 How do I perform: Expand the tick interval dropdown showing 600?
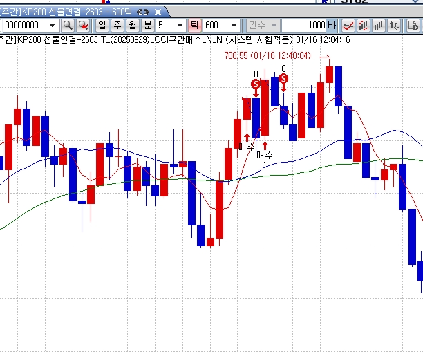pyautogui.click(x=234, y=26)
